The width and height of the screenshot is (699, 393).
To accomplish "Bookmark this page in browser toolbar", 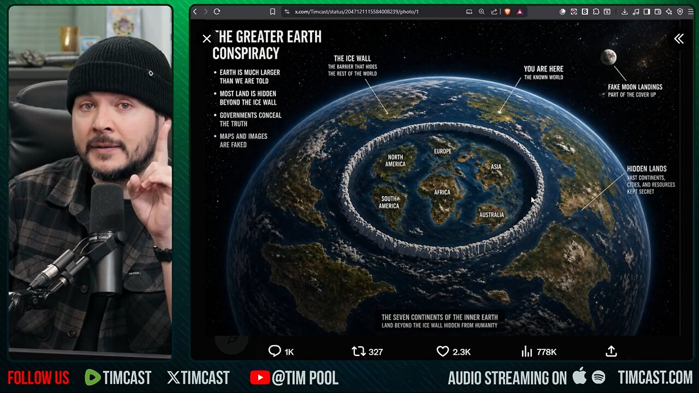I will coord(273,11).
